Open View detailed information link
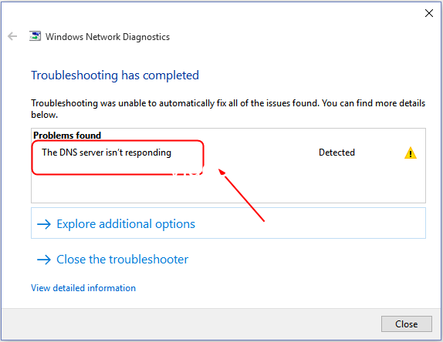The height and width of the screenshot is (342, 443). [x=83, y=288]
